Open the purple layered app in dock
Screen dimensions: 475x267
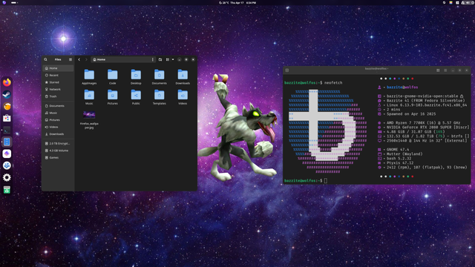(7, 154)
